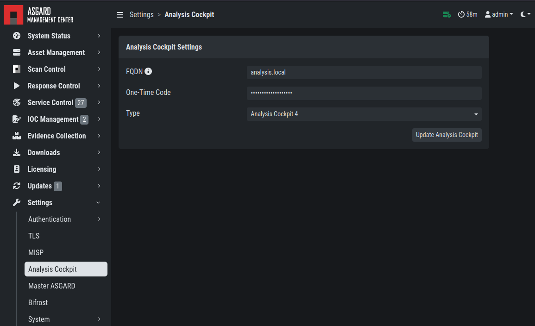Expand Scan Control chevron
Screen dimensions: 535x326
point(99,69)
